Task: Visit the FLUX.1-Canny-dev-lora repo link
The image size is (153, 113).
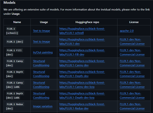Action: [82, 85]
